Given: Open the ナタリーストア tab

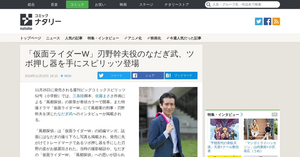Looking at the screenshot, I should [x=177, y=4].
